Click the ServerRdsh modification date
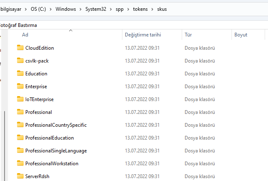This screenshot has height=181, width=268. [x=142, y=176]
